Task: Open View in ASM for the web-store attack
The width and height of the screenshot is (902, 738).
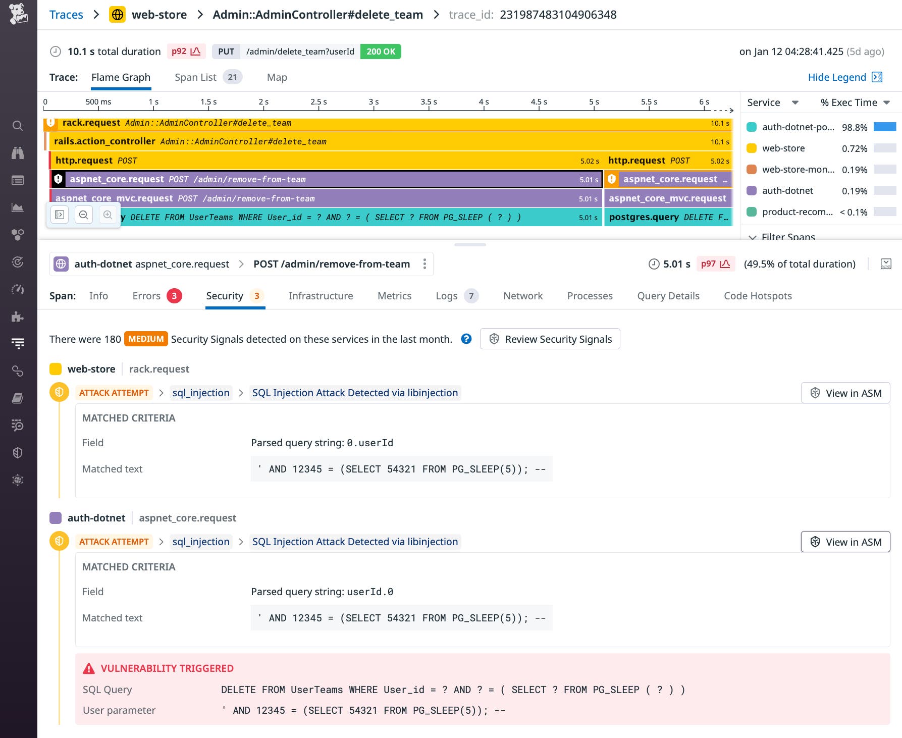Action: pos(845,393)
